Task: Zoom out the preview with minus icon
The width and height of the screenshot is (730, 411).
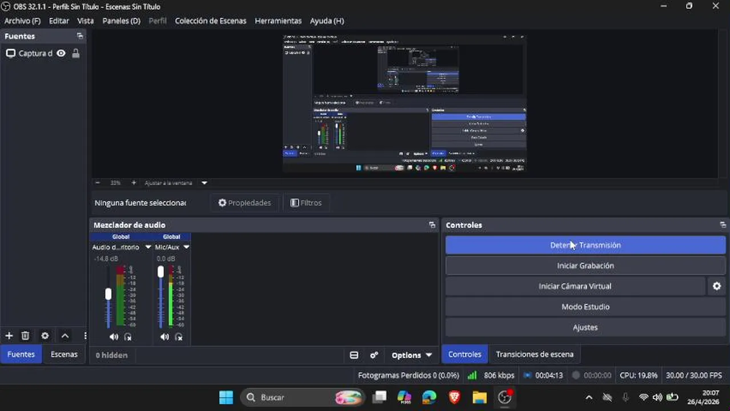Action: click(x=98, y=183)
